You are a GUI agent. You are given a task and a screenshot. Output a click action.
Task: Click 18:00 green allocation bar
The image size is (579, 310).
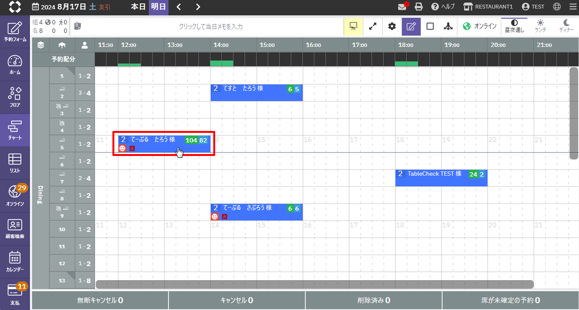406,64
